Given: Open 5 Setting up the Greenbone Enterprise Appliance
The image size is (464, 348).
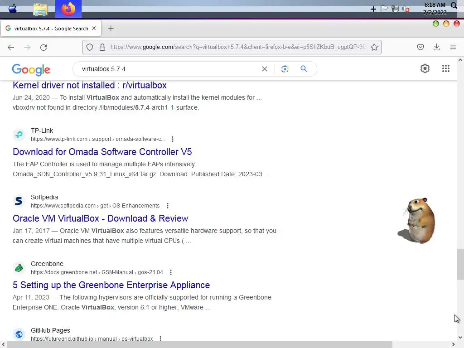Looking at the screenshot, I should point(111,285).
